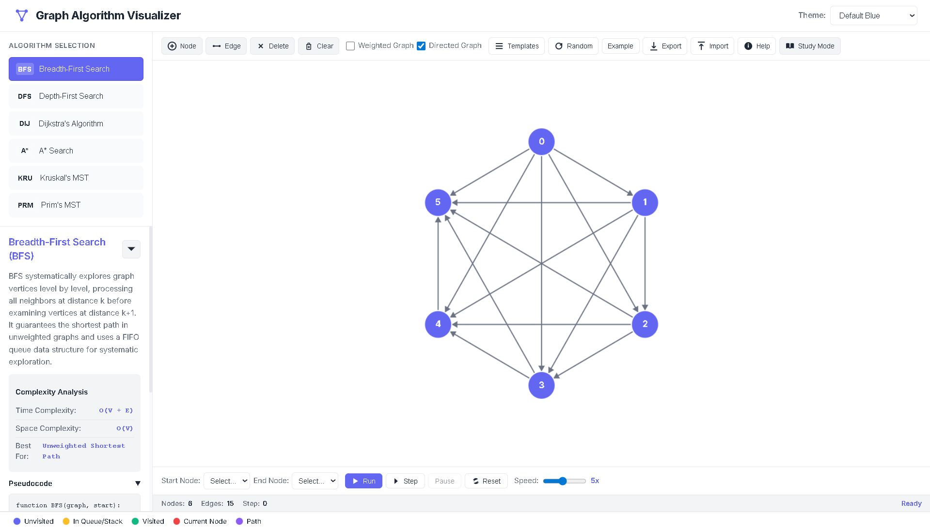Click graph node 4
The image size is (930, 530).
tap(438, 324)
